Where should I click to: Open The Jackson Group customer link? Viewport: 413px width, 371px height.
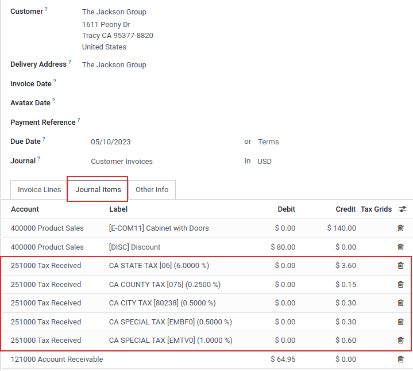click(x=114, y=12)
